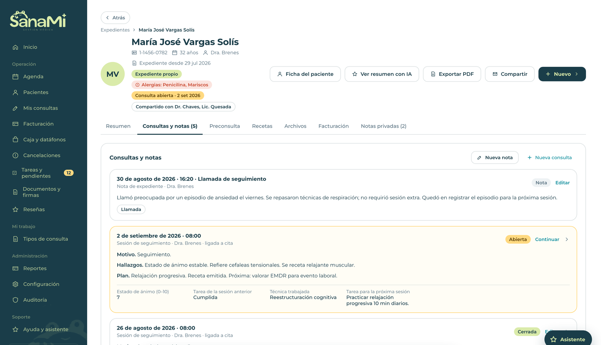Click the Ayuda y asistente star icon
This screenshot has width=601, height=345.
15,330
